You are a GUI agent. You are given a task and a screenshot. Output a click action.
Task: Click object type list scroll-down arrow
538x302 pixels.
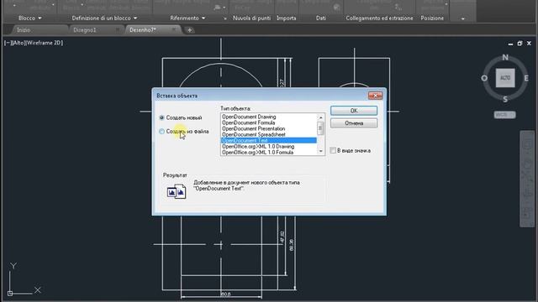click(320, 151)
